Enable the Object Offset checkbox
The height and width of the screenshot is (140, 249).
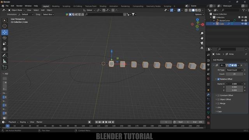[218, 100]
